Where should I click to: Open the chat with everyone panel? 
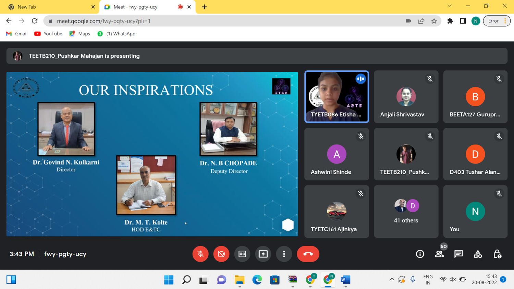click(458, 254)
